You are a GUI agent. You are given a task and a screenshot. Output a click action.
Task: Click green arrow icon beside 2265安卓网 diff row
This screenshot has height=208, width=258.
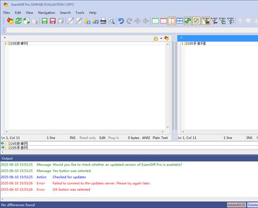click(3, 144)
